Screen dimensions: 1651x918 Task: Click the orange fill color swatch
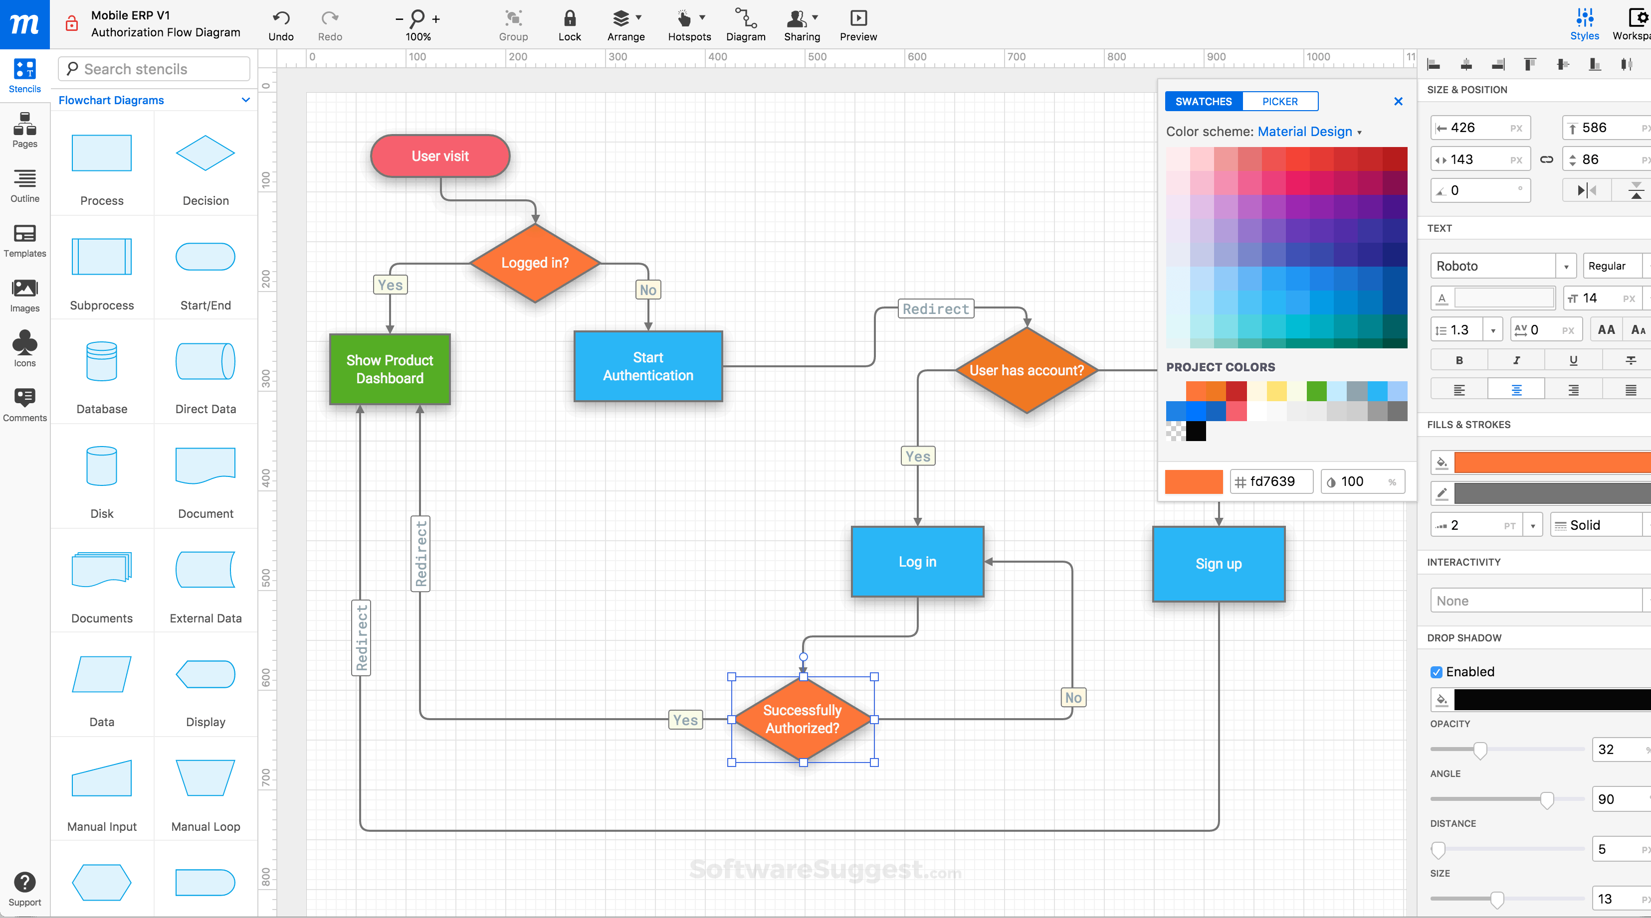[x=1551, y=462]
